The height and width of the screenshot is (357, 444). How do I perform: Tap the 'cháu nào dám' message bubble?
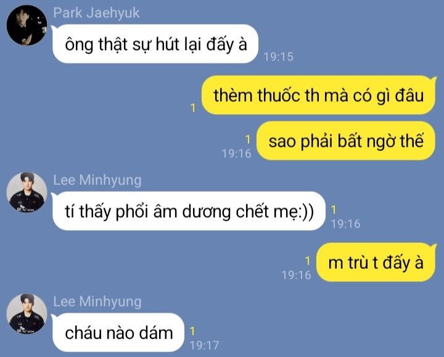pyautogui.click(x=118, y=333)
